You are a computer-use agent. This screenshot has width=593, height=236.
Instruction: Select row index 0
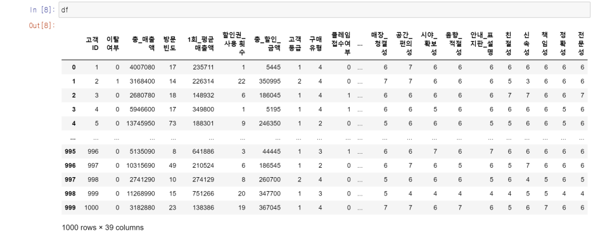73,67
